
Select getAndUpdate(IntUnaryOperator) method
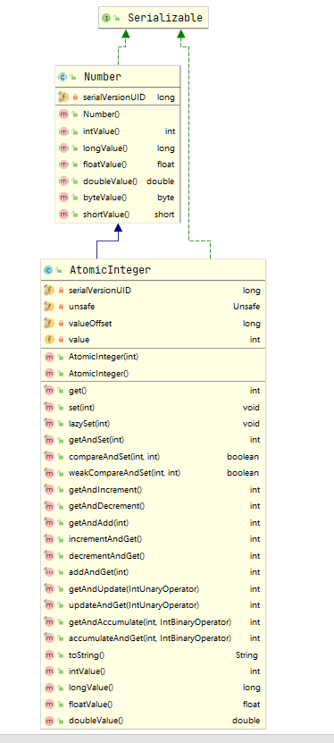(x=154, y=588)
